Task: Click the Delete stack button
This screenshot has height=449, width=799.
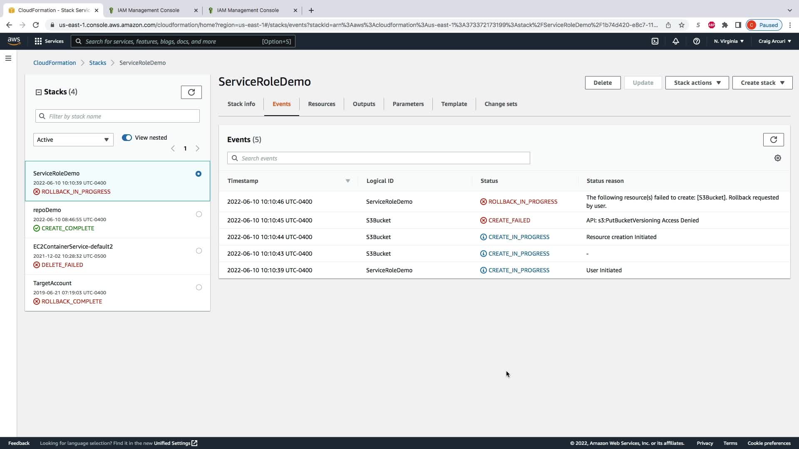Action: [x=602, y=83]
